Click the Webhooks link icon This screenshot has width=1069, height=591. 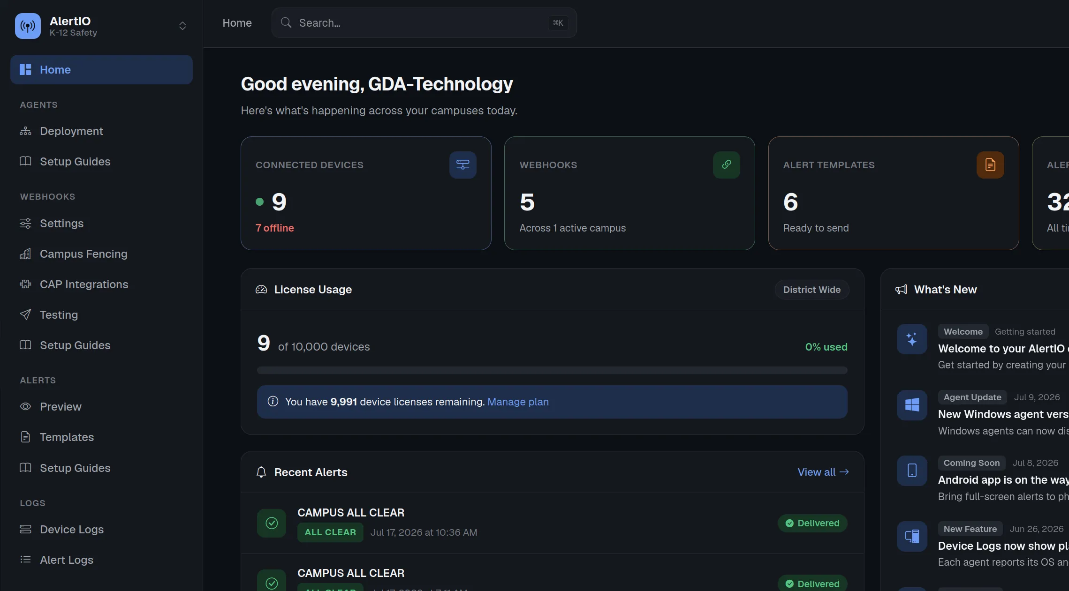727,165
